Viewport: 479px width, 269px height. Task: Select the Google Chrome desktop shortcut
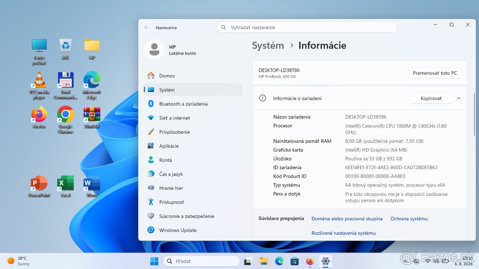pyautogui.click(x=65, y=120)
